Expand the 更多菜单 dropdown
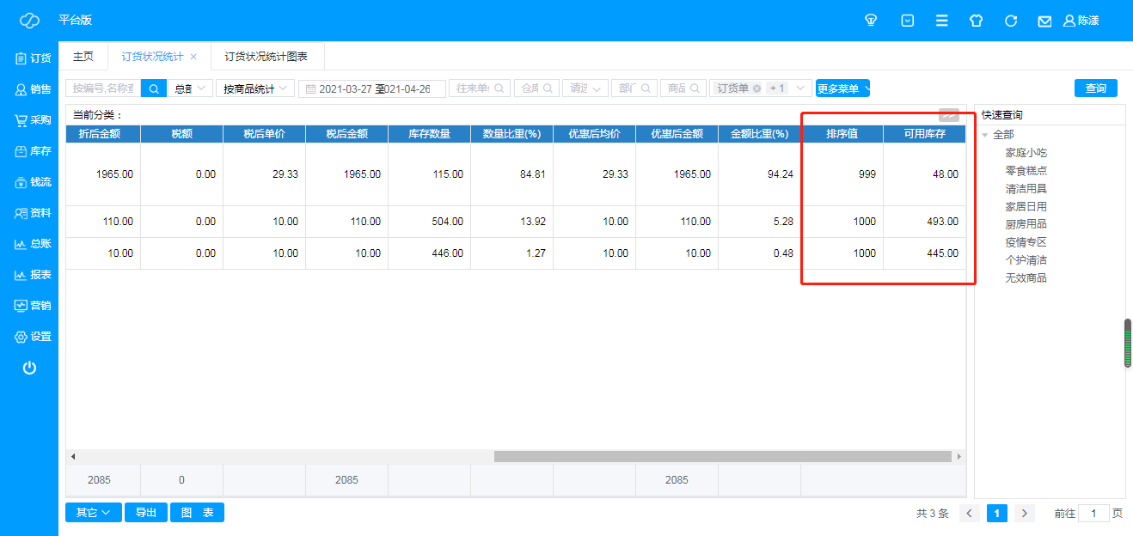This screenshot has height=536, width=1133. point(842,88)
